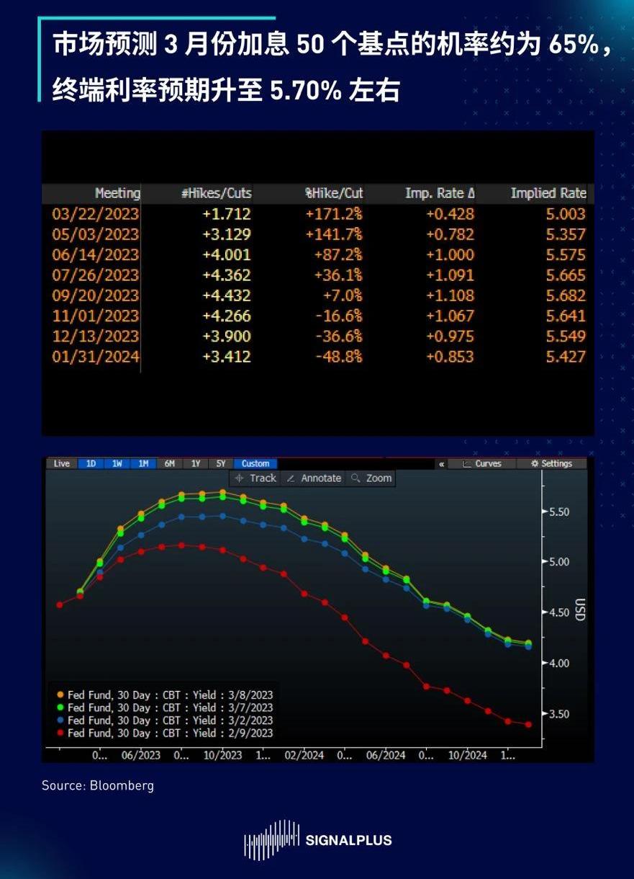Select the 6M time range
Screen dimensions: 634x879
point(170,464)
